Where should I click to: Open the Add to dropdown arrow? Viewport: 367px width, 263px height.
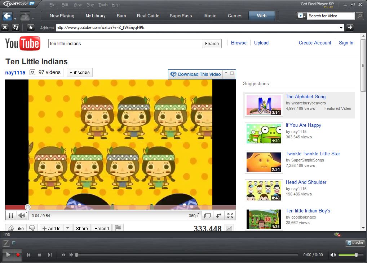pos(68,228)
